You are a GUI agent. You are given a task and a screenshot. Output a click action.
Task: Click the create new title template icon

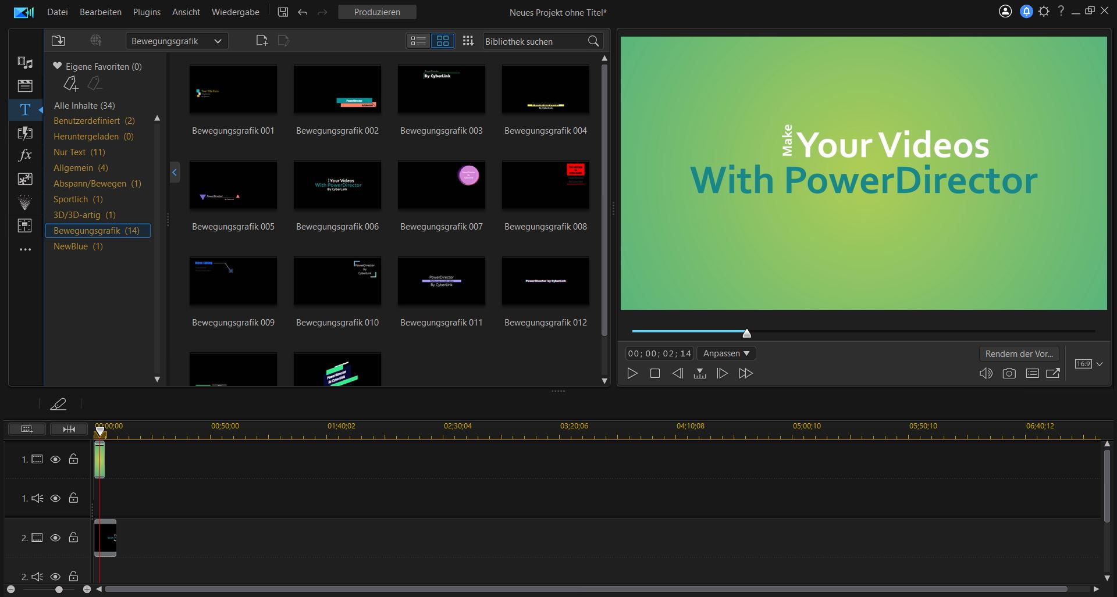[262, 41]
